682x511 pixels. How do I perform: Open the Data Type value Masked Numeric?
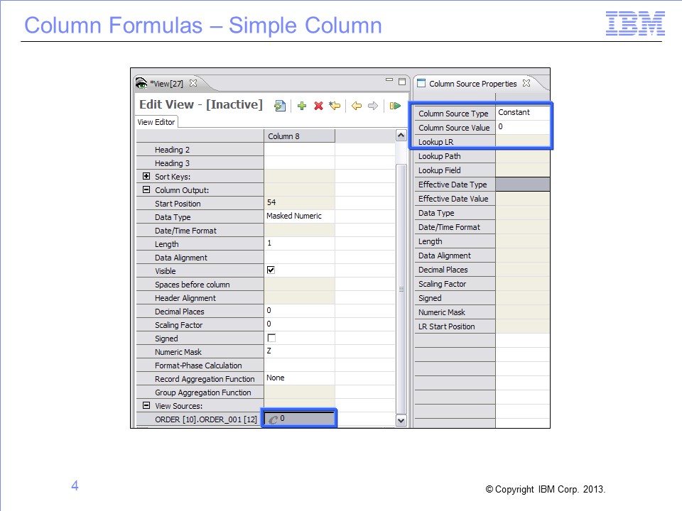(x=299, y=216)
